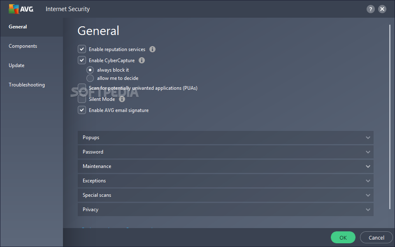395x247 pixels.
Task: Expand the Maintenance section chevron
Action: click(368, 166)
